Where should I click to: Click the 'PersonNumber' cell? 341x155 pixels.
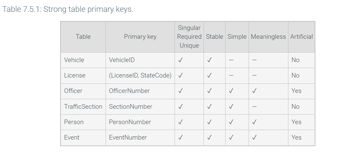[130, 122]
